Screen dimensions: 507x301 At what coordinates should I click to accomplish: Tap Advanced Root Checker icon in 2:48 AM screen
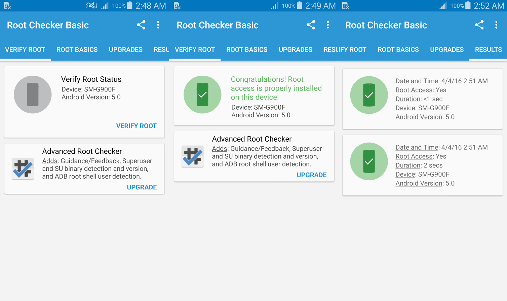point(23,169)
